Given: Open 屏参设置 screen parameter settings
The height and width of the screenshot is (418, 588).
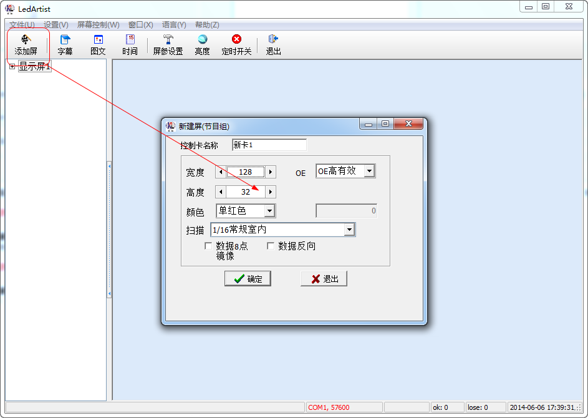Looking at the screenshot, I should pos(168,45).
